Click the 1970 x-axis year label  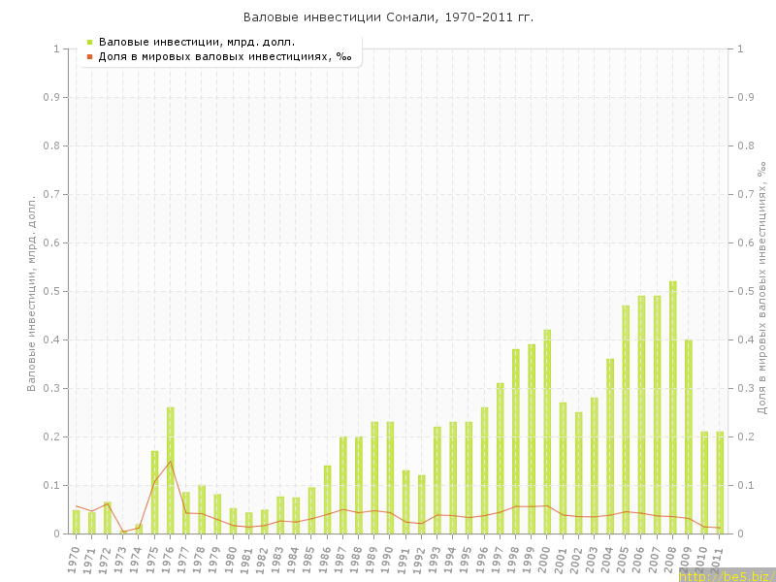(74, 559)
